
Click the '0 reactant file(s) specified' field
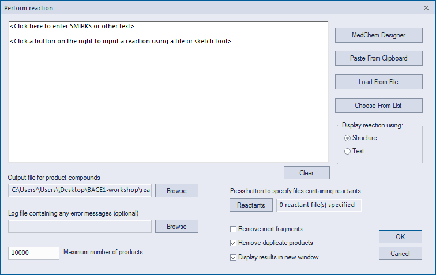[319, 205]
